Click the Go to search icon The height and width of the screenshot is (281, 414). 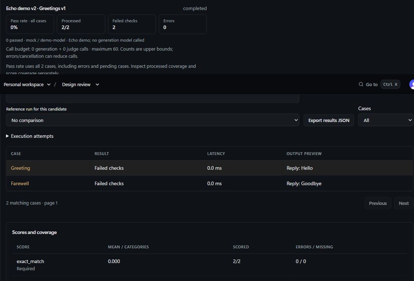(x=360, y=84)
